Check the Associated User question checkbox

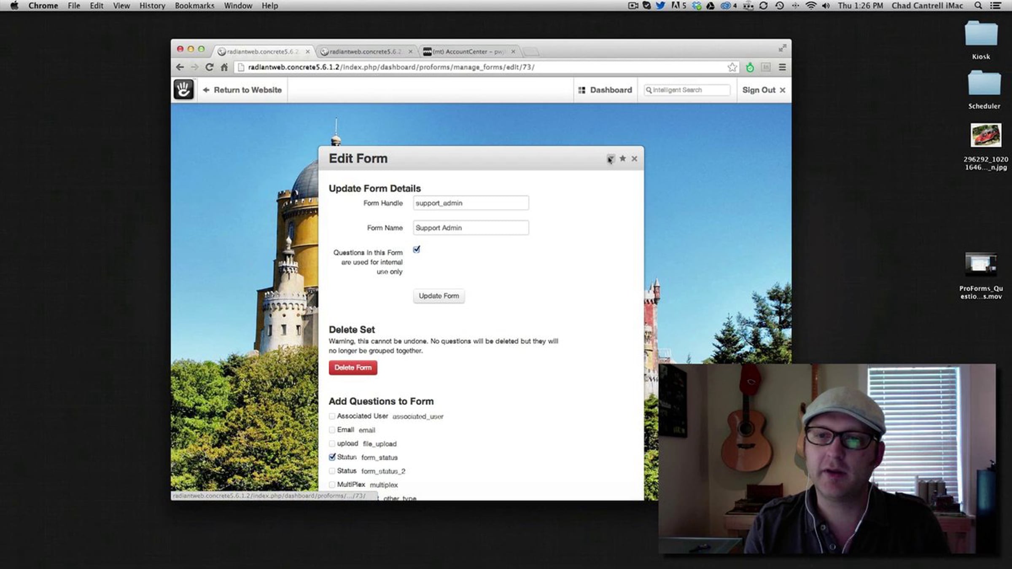pyautogui.click(x=332, y=416)
